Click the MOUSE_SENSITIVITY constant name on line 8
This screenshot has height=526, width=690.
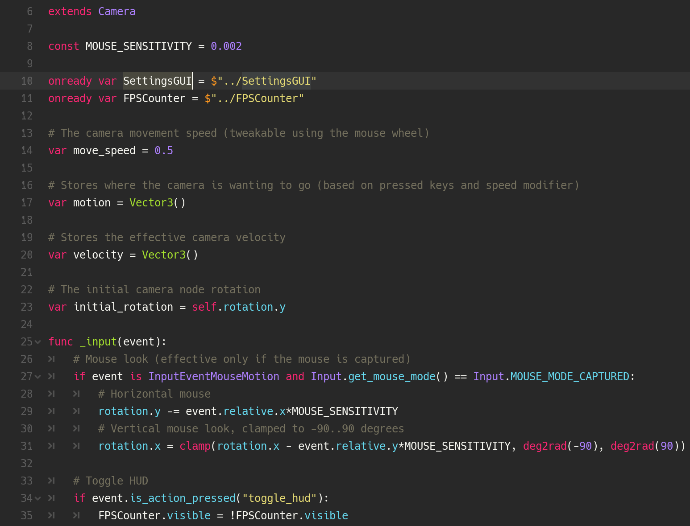(x=139, y=46)
